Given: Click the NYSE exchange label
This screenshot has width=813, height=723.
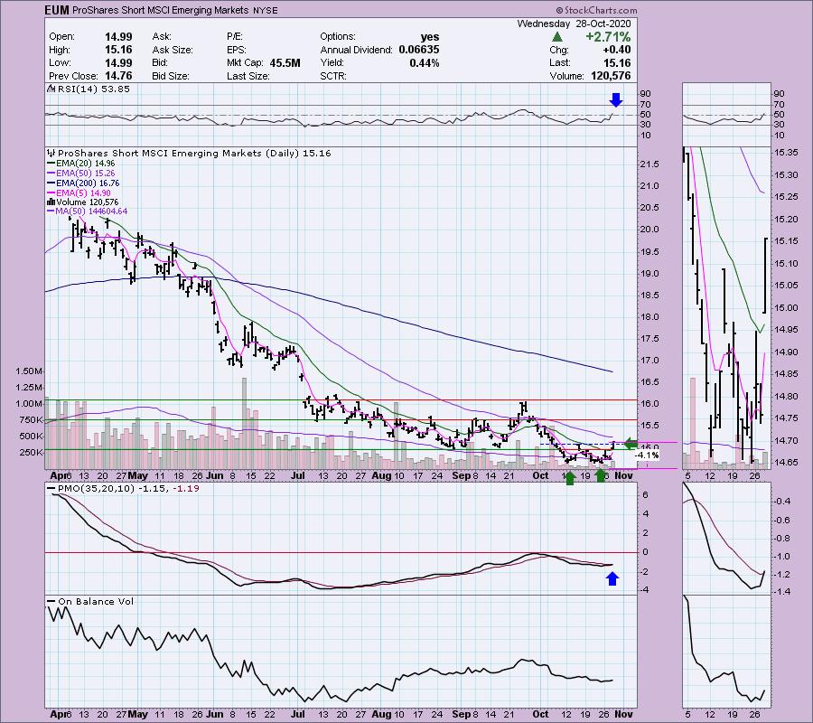Looking at the screenshot, I should (265, 10).
